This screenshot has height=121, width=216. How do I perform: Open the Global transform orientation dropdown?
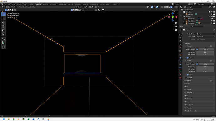[x=80, y=7]
